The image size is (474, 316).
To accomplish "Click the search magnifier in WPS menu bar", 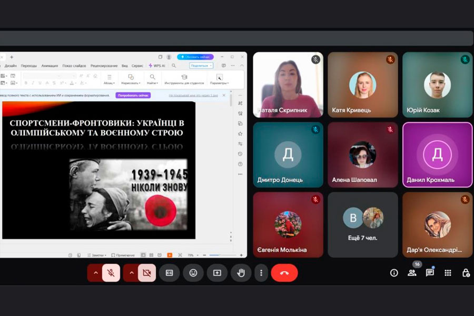I will (173, 66).
